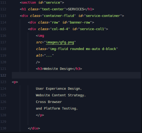Click 'User Experience Design.' text
Viewport: 142px width, 133px height.
point(59,89)
